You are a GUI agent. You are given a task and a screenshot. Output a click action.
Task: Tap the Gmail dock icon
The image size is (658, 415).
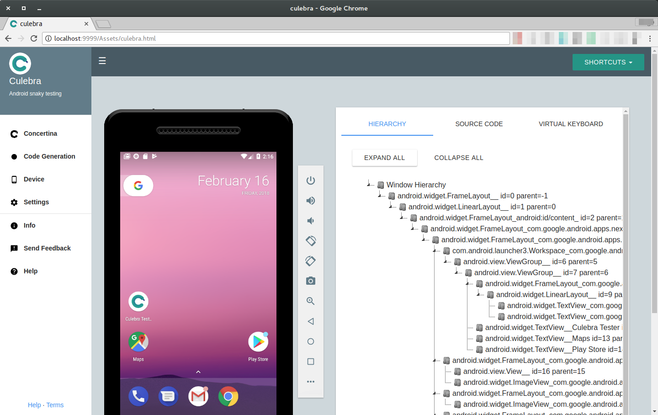tap(198, 396)
